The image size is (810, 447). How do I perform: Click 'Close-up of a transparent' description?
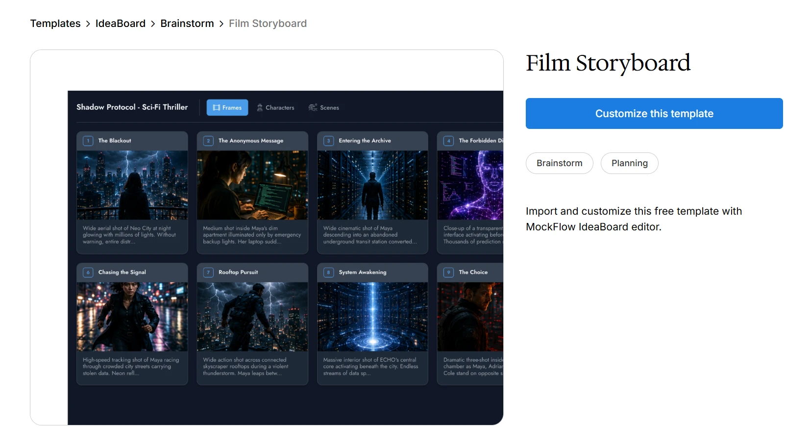point(473,235)
